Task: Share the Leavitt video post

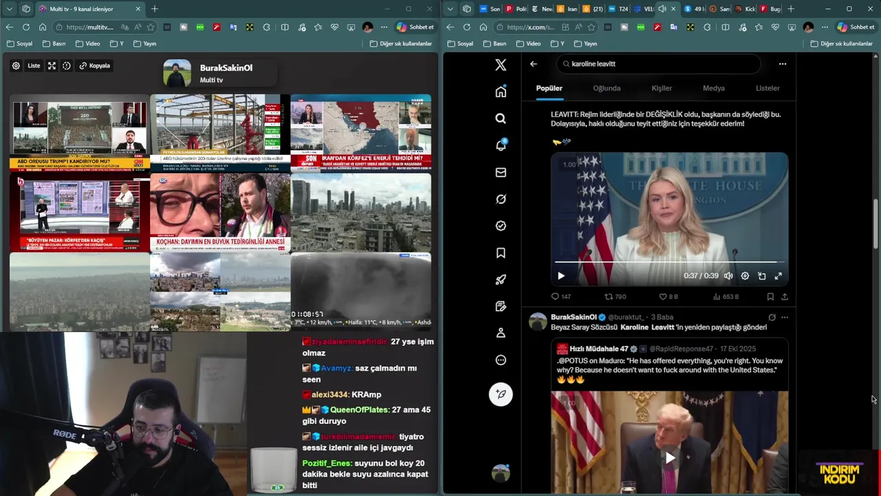Action: coord(785,297)
